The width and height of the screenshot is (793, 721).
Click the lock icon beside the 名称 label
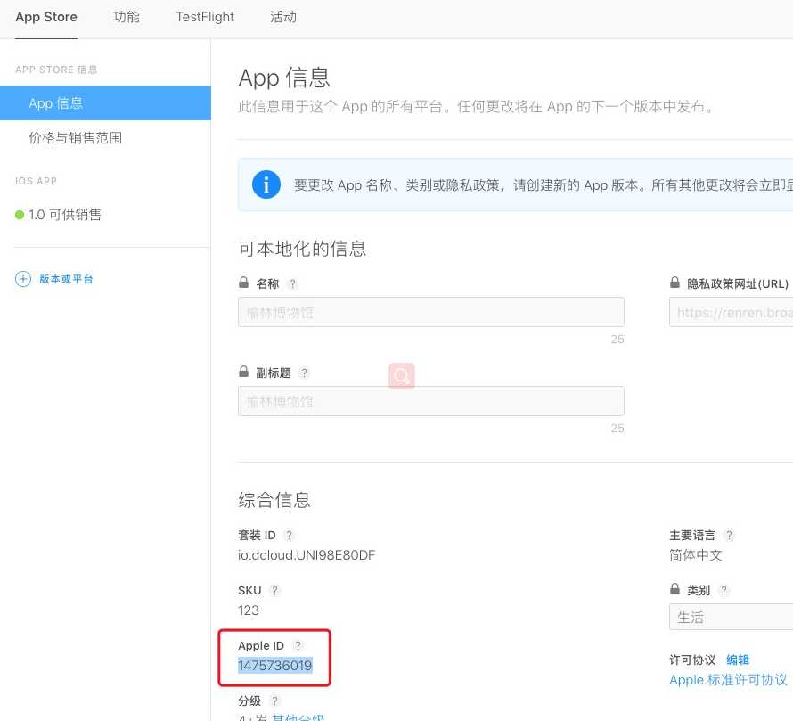click(x=241, y=283)
